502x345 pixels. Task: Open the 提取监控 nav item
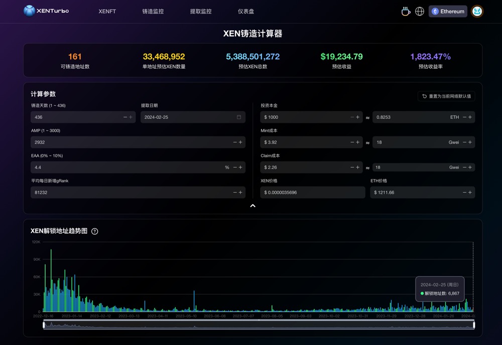coord(201,11)
